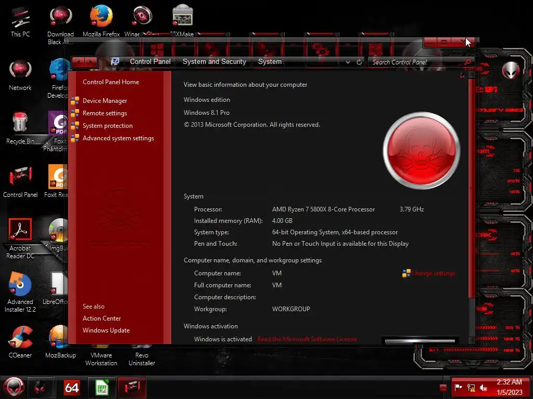This screenshot has height=399, width=533.
Task: Open the STXMake desktop shortcut
Action: [183, 21]
